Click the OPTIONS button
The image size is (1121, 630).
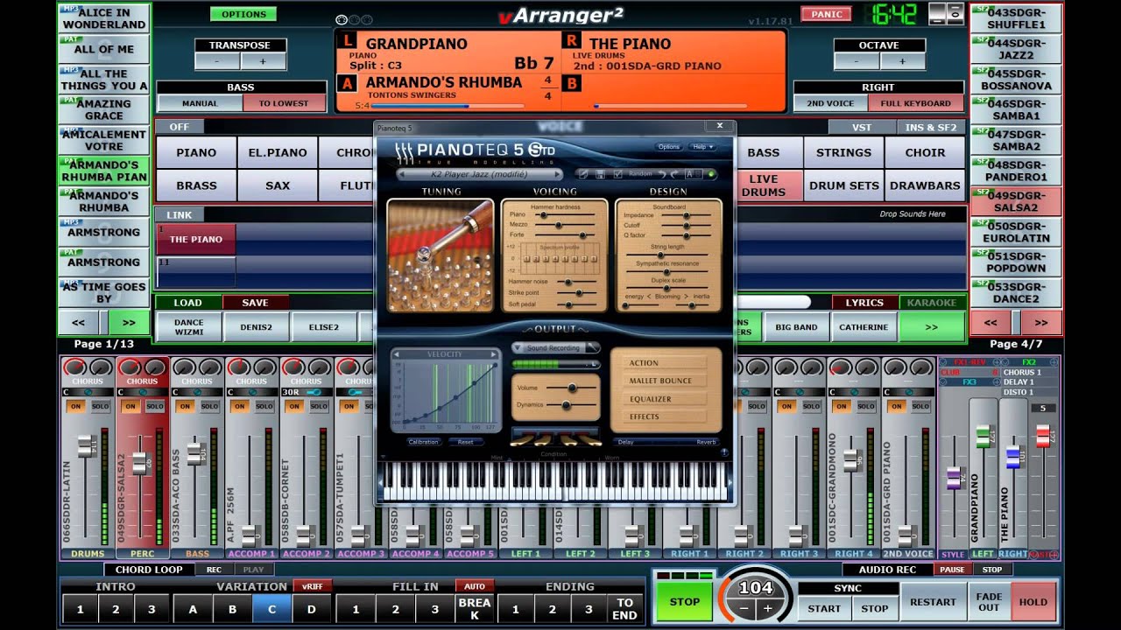(243, 14)
